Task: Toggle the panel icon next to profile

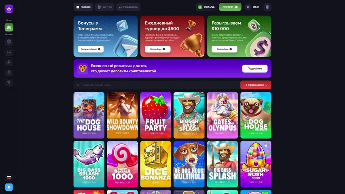Action: click(268, 7)
